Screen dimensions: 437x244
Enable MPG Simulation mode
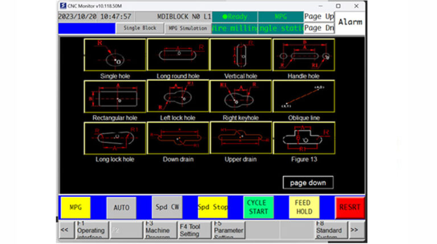tap(188, 28)
